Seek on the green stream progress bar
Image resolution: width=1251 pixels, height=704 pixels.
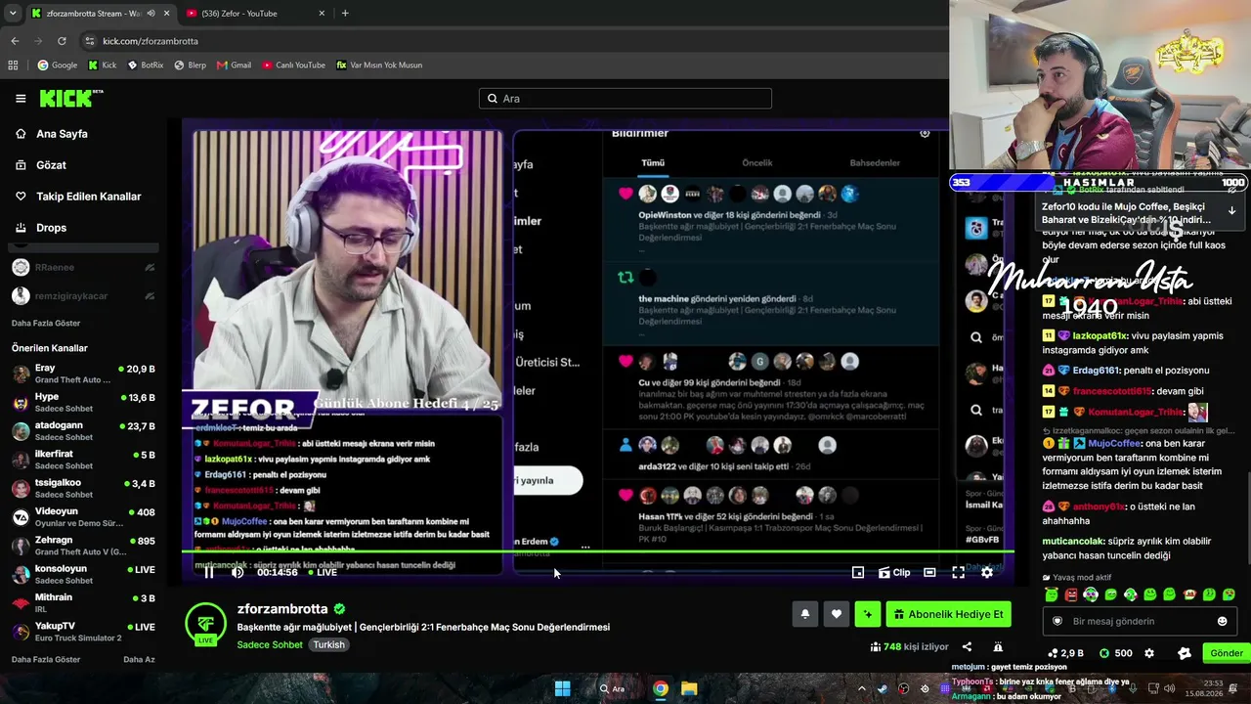point(597,552)
